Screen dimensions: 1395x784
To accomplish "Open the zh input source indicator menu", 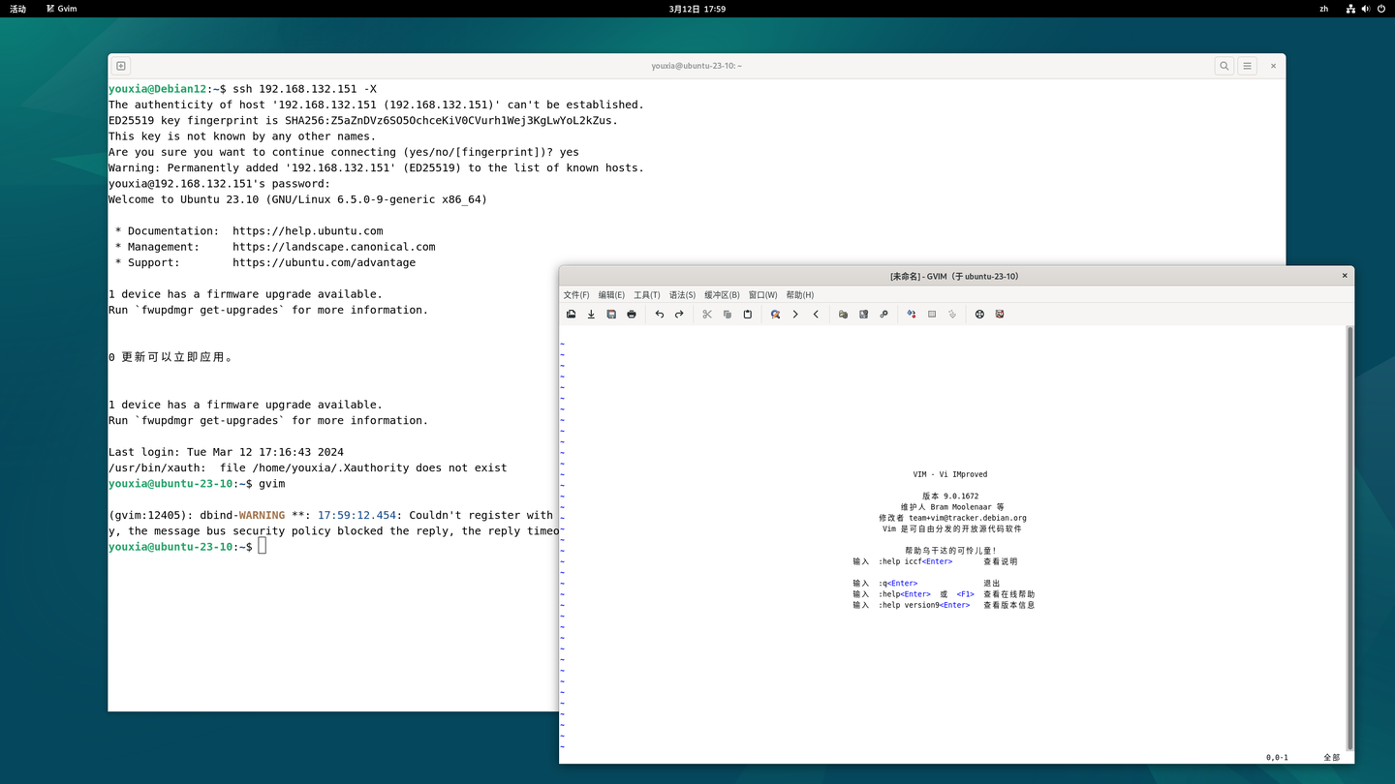I will coord(1323,9).
